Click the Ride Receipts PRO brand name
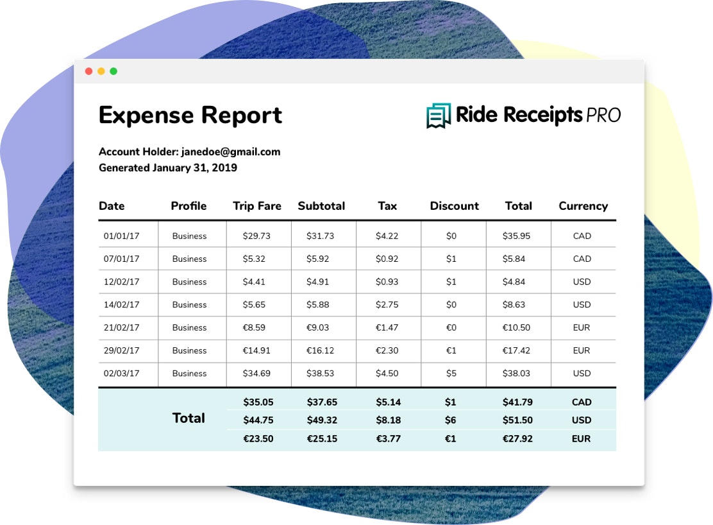Screen dimensions: 713x525 point(539,115)
